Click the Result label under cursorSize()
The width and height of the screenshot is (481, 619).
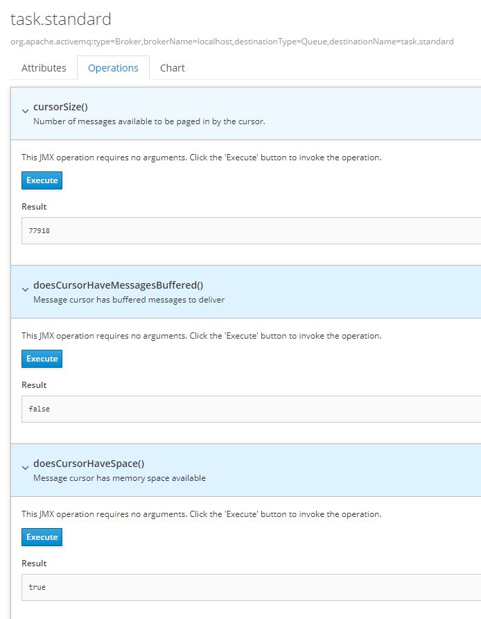pos(34,207)
